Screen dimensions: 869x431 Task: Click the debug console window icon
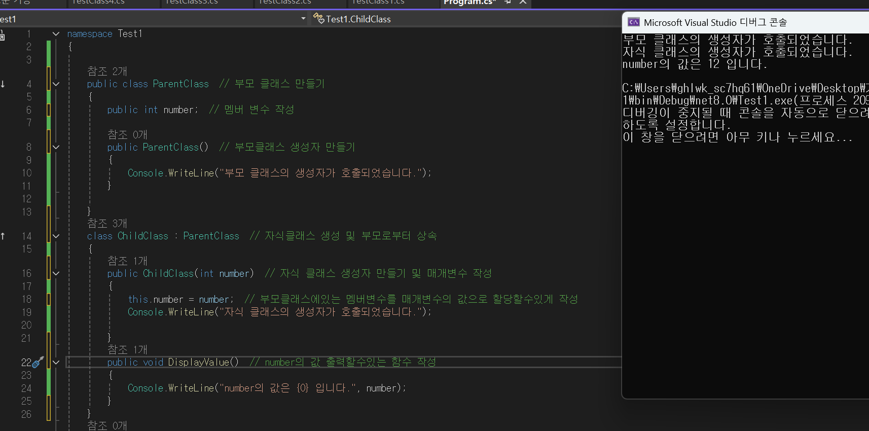(x=634, y=22)
